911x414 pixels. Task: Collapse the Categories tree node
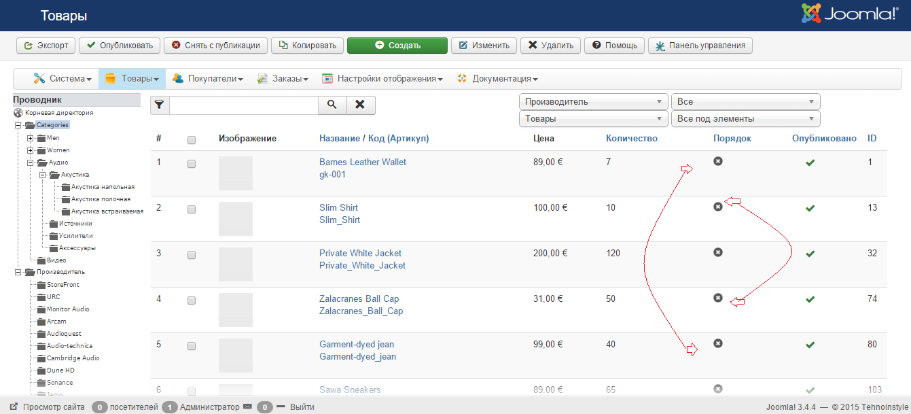pyautogui.click(x=18, y=125)
